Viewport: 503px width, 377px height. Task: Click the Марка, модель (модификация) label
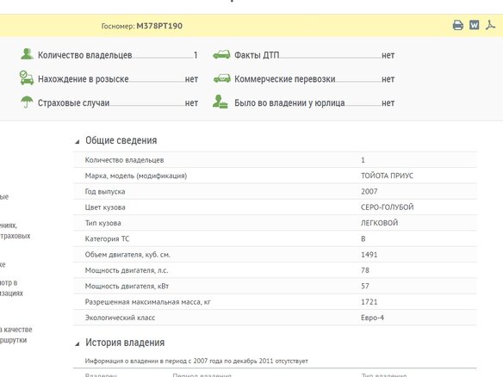136,176
